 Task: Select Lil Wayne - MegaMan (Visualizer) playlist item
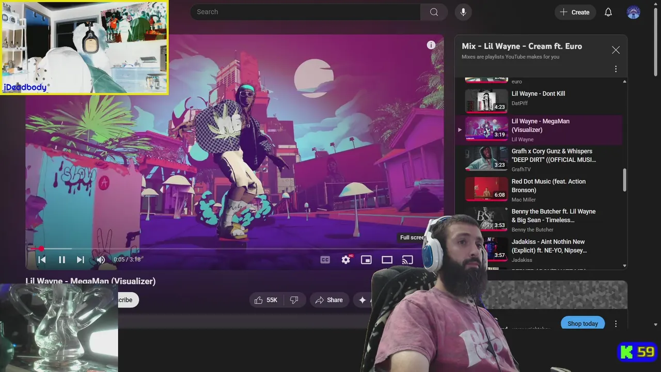coord(540,130)
